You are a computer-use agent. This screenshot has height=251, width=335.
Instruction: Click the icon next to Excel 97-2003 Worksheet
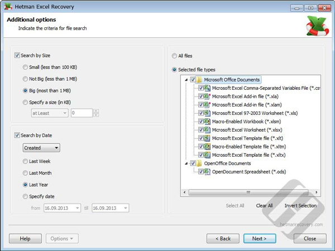(x=208, y=113)
